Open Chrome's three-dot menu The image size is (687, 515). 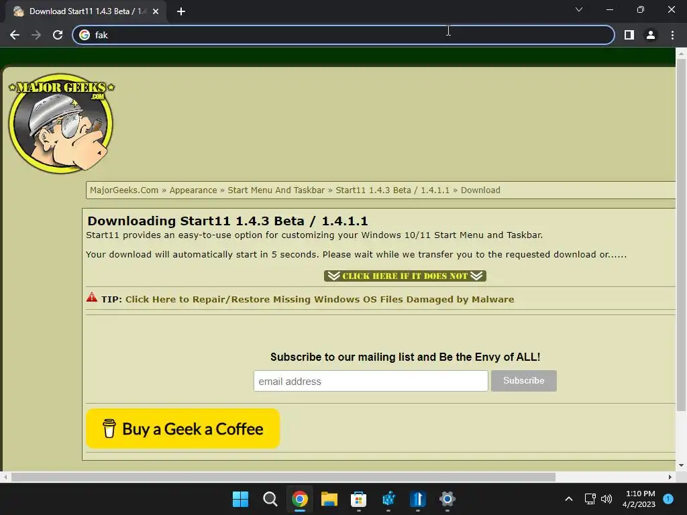(x=672, y=35)
